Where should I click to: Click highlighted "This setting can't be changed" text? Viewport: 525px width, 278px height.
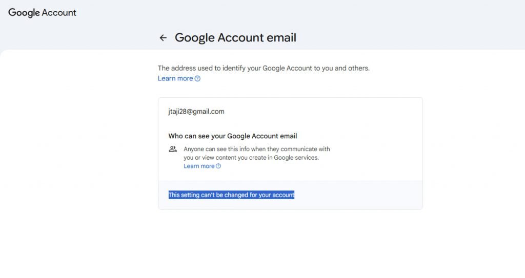click(231, 195)
